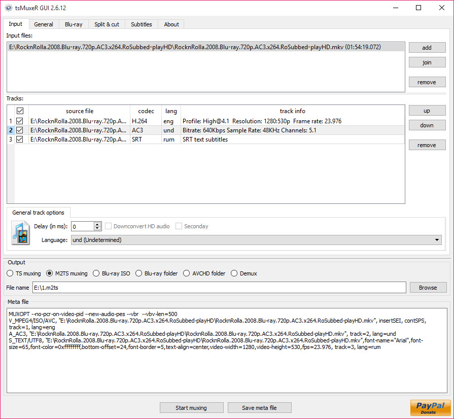
Task: Click the 'codec' column header
Action: [x=146, y=111]
